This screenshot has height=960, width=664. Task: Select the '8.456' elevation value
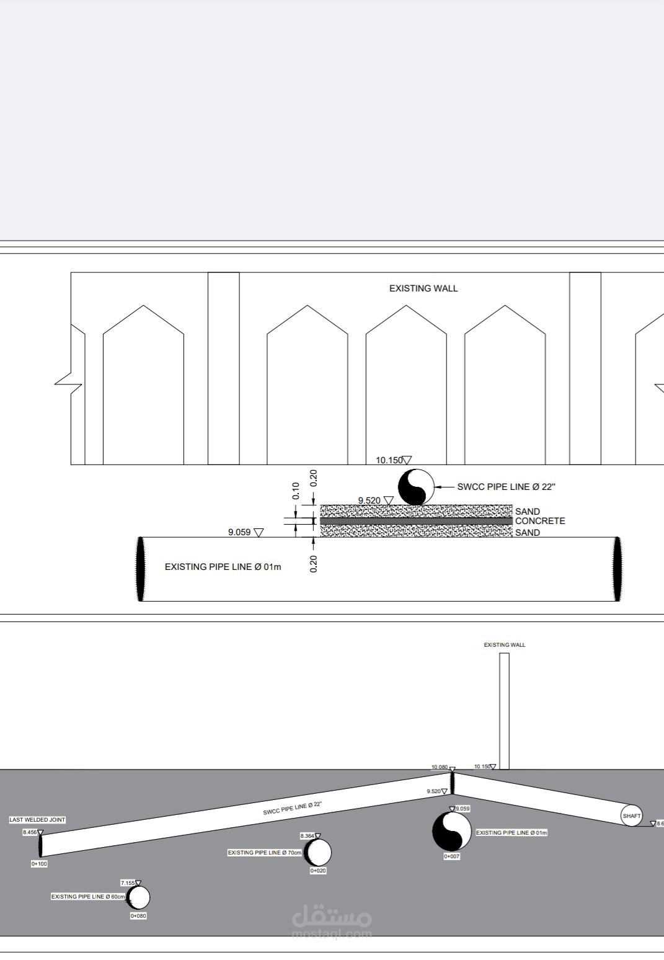click(x=30, y=832)
